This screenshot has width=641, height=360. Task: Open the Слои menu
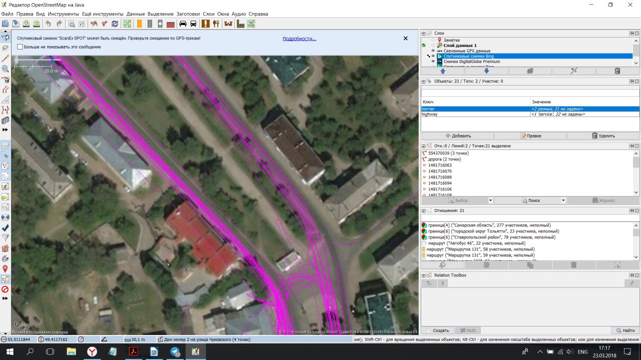pyautogui.click(x=209, y=14)
